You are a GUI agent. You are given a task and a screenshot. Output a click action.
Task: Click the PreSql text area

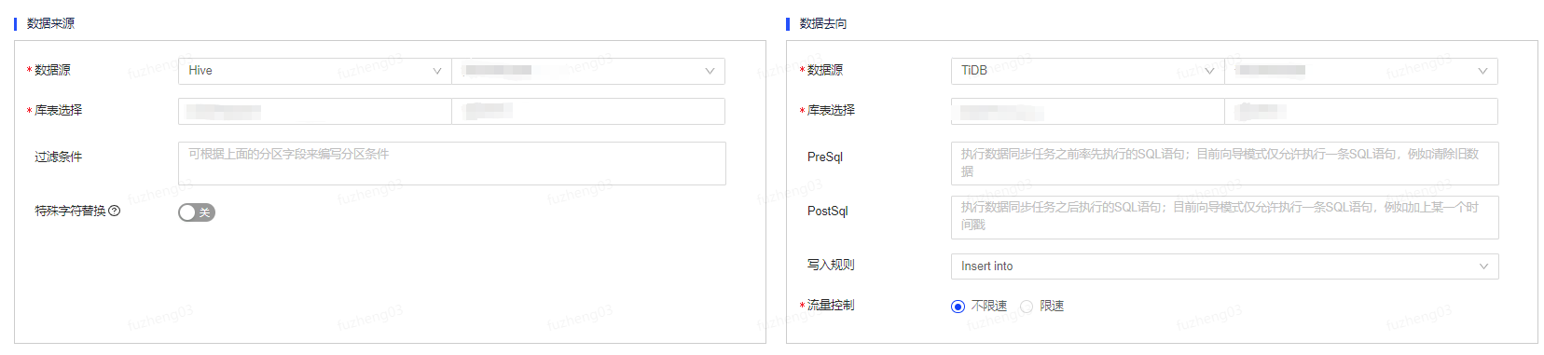1224,163
